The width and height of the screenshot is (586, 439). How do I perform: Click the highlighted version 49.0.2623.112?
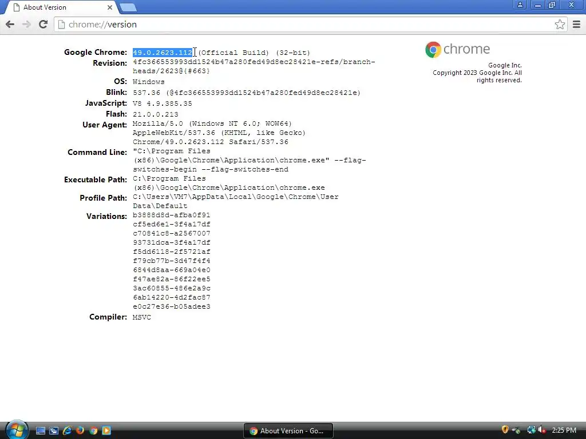tap(162, 53)
